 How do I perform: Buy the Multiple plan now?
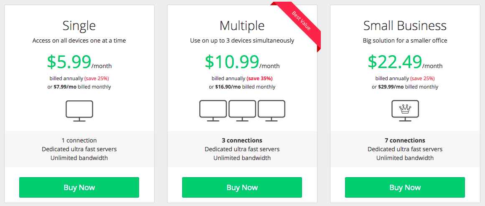[242, 188]
